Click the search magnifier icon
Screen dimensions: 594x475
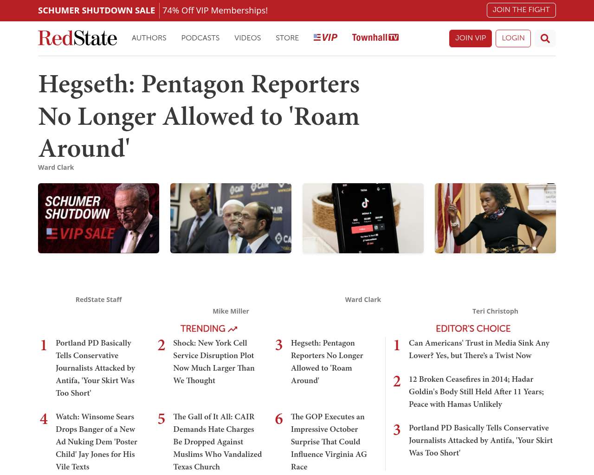click(x=545, y=39)
